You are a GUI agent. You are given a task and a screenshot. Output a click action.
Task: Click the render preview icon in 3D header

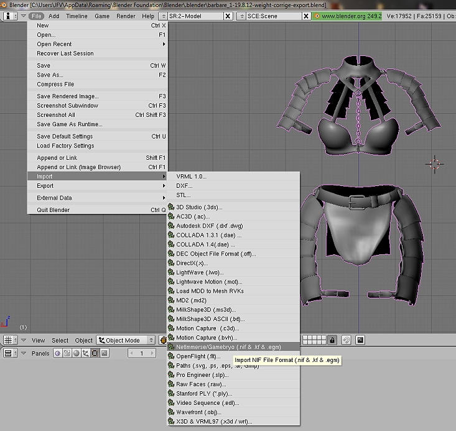pyautogui.click(x=360, y=340)
